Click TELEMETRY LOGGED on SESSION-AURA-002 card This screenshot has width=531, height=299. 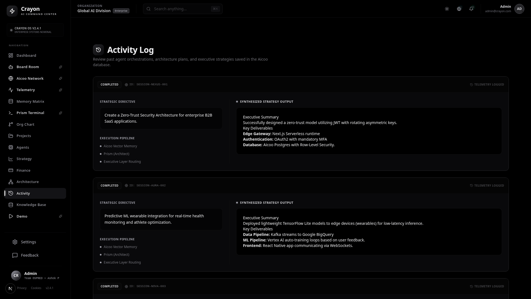[x=487, y=185]
